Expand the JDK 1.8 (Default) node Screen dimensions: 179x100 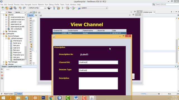6,29
